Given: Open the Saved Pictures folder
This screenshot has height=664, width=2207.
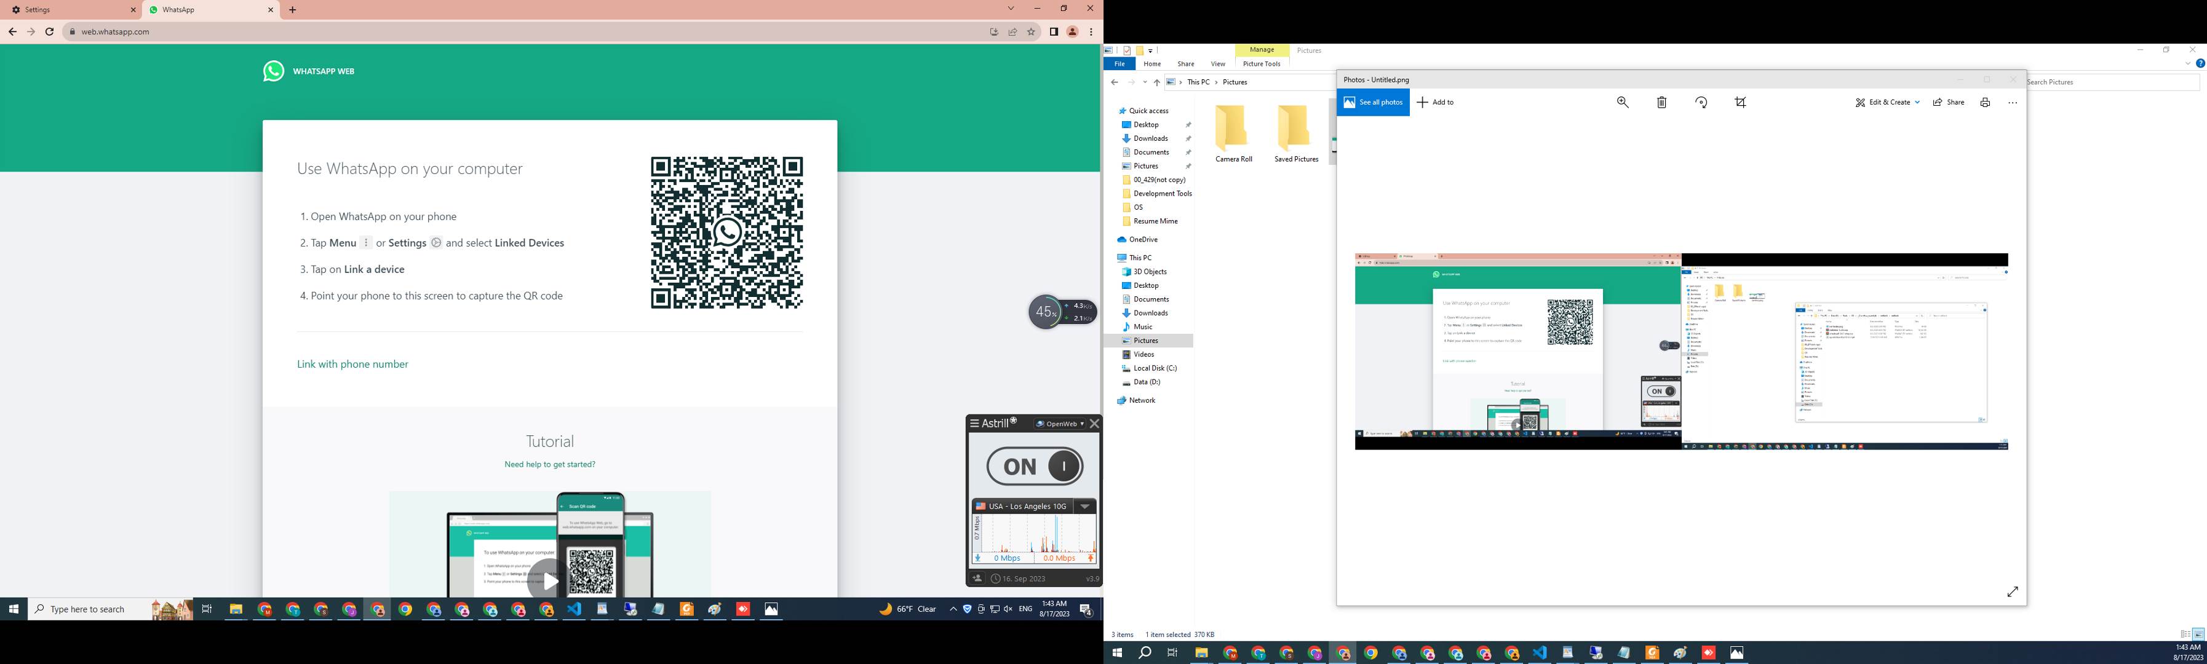Looking at the screenshot, I should coord(1295,133).
